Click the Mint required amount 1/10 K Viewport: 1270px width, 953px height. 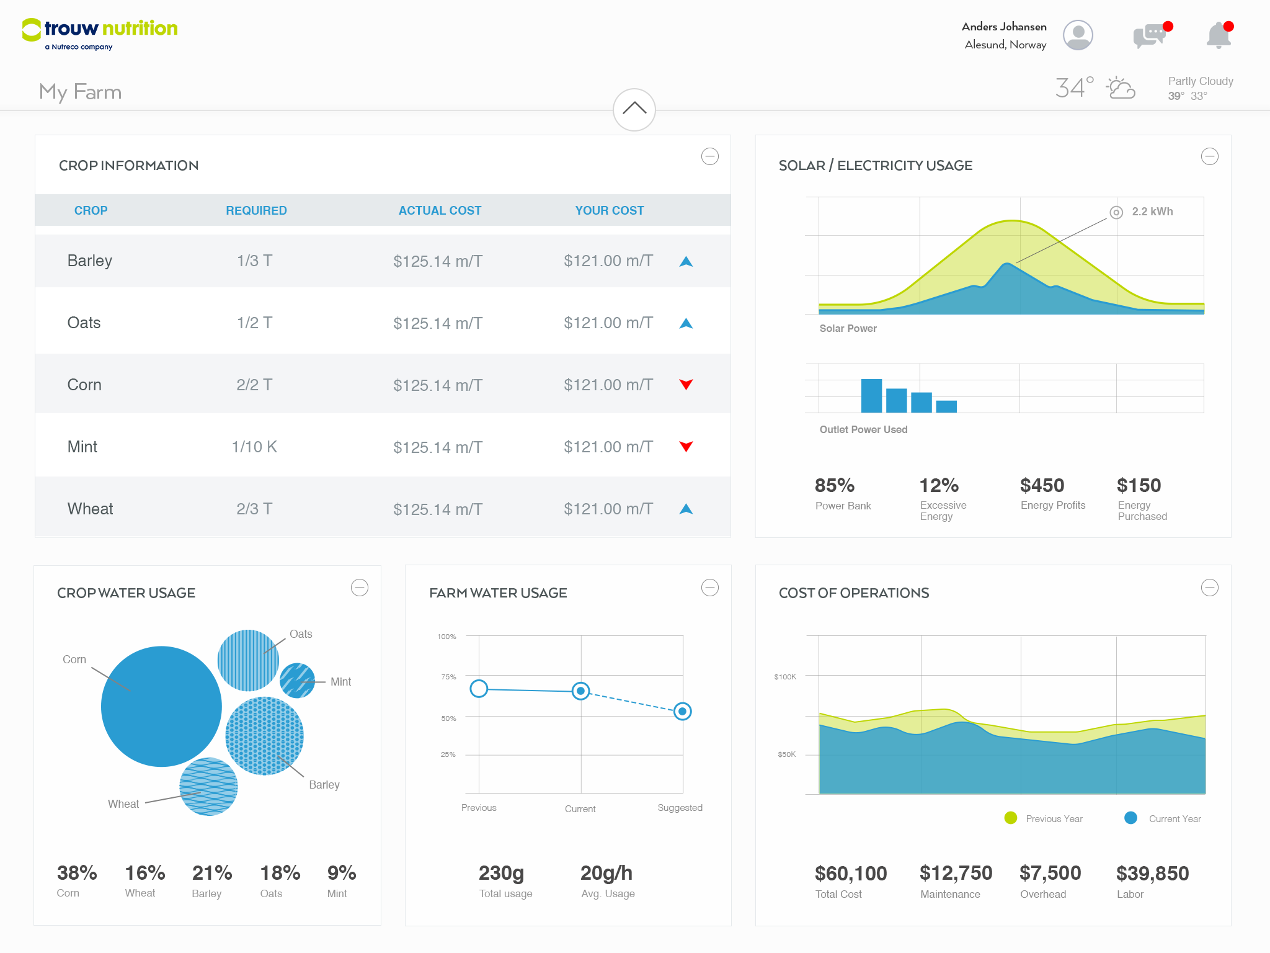[x=254, y=447]
